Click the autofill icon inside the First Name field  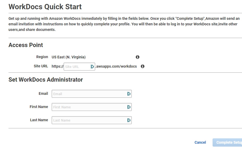(x=129, y=107)
